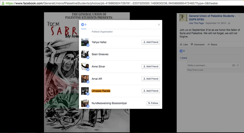Like the post in the sidebar

click(183, 45)
